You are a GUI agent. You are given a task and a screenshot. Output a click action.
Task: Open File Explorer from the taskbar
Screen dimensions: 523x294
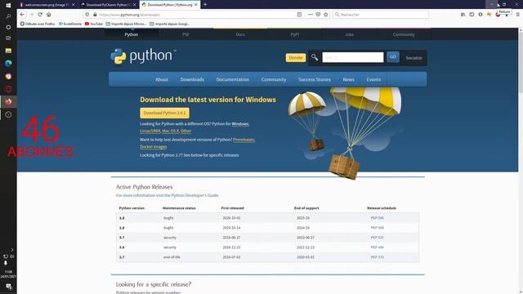[8, 51]
